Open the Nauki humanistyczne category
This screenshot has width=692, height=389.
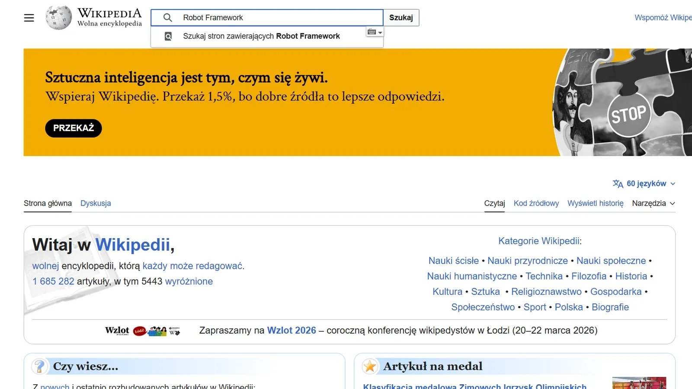[472, 276]
